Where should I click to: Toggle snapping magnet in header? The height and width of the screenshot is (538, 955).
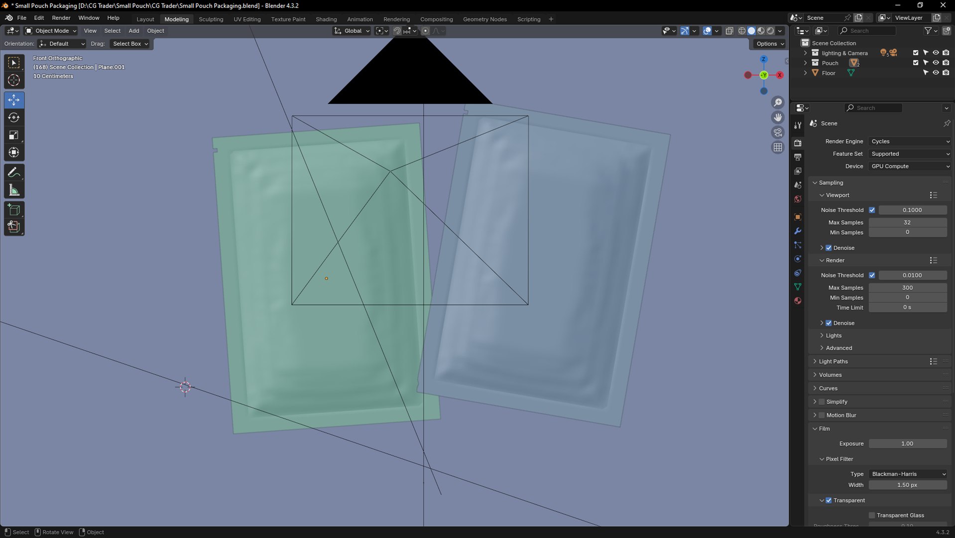click(x=397, y=31)
